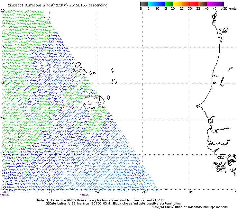Click the latitude label '20'
Viewport: 238px width, 209px height.
coord(3,11)
